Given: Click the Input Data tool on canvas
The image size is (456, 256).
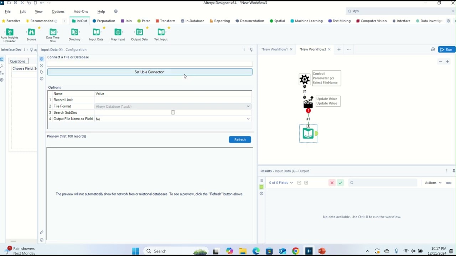Looking at the screenshot, I should click(x=308, y=134).
